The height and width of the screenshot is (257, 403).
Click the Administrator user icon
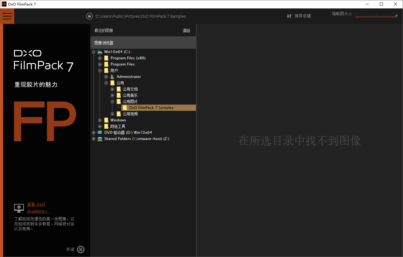point(112,77)
